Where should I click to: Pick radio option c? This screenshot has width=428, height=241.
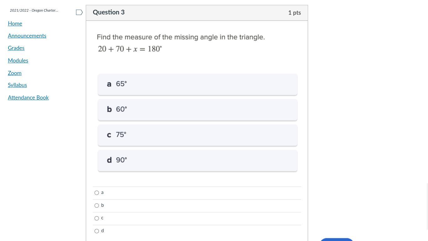pyautogui.click(x=97, y=218)
